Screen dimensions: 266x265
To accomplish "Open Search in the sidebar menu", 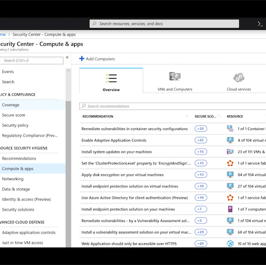I will tap(8, 81).
